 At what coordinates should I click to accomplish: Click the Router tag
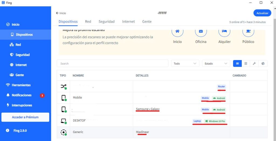(x=222, y=87)
